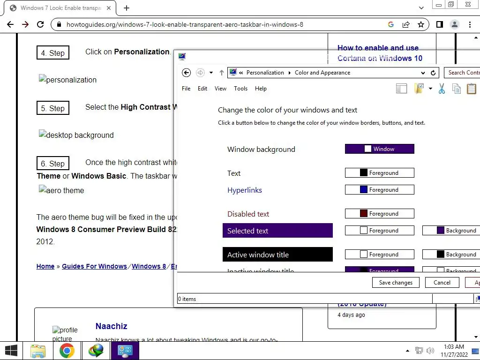Click the share page icon
This screenshot has height=360, width=480.
click(x=406, y=24)
